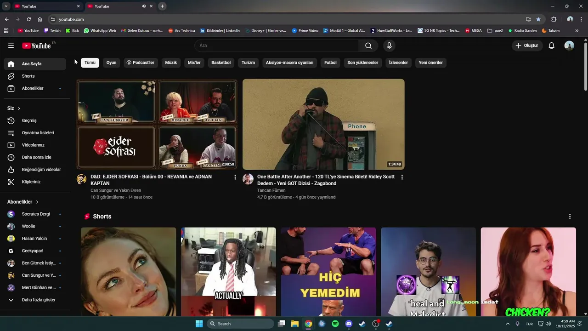Bookmark this page with star icon
588x331 pixels.
click(x=538, y=19)
